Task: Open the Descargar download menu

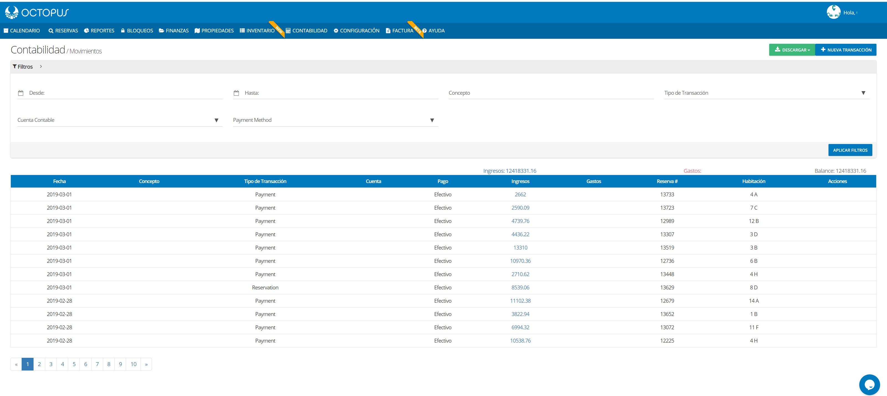Action: pyautogui.click(x=792, y=50)
